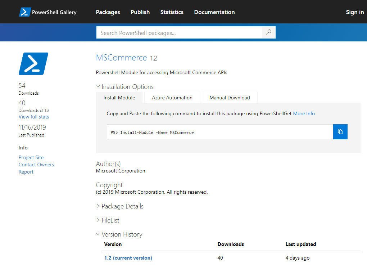Viewport: 367px width, 265px height.
Task: Click the Last updated column header
Action: pyautogui.click(x=301, y=244)
